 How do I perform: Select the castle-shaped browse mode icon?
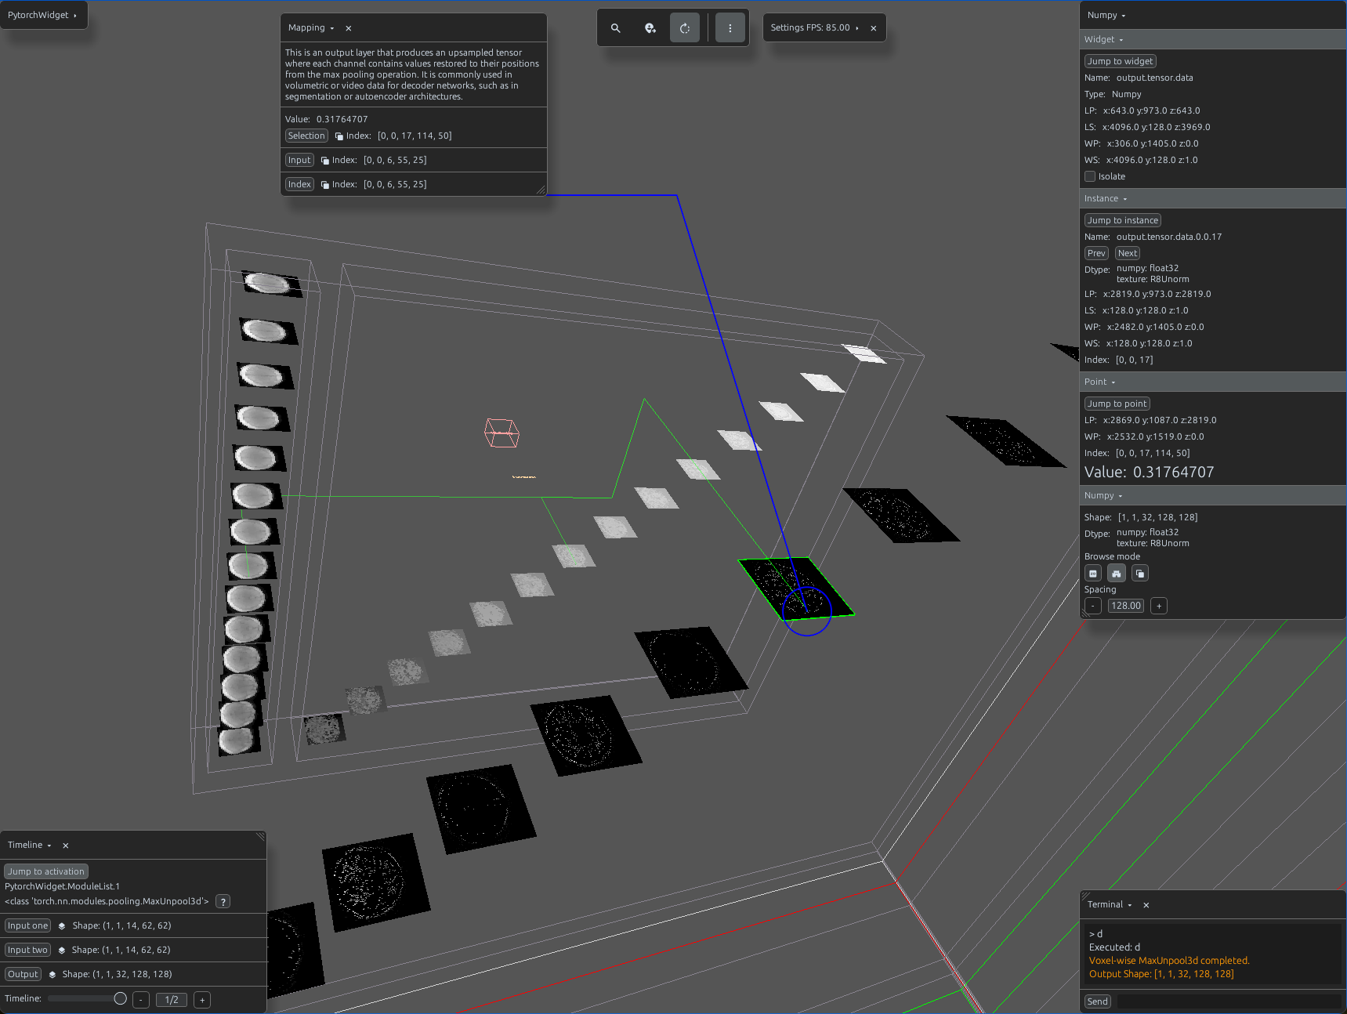1117,574
